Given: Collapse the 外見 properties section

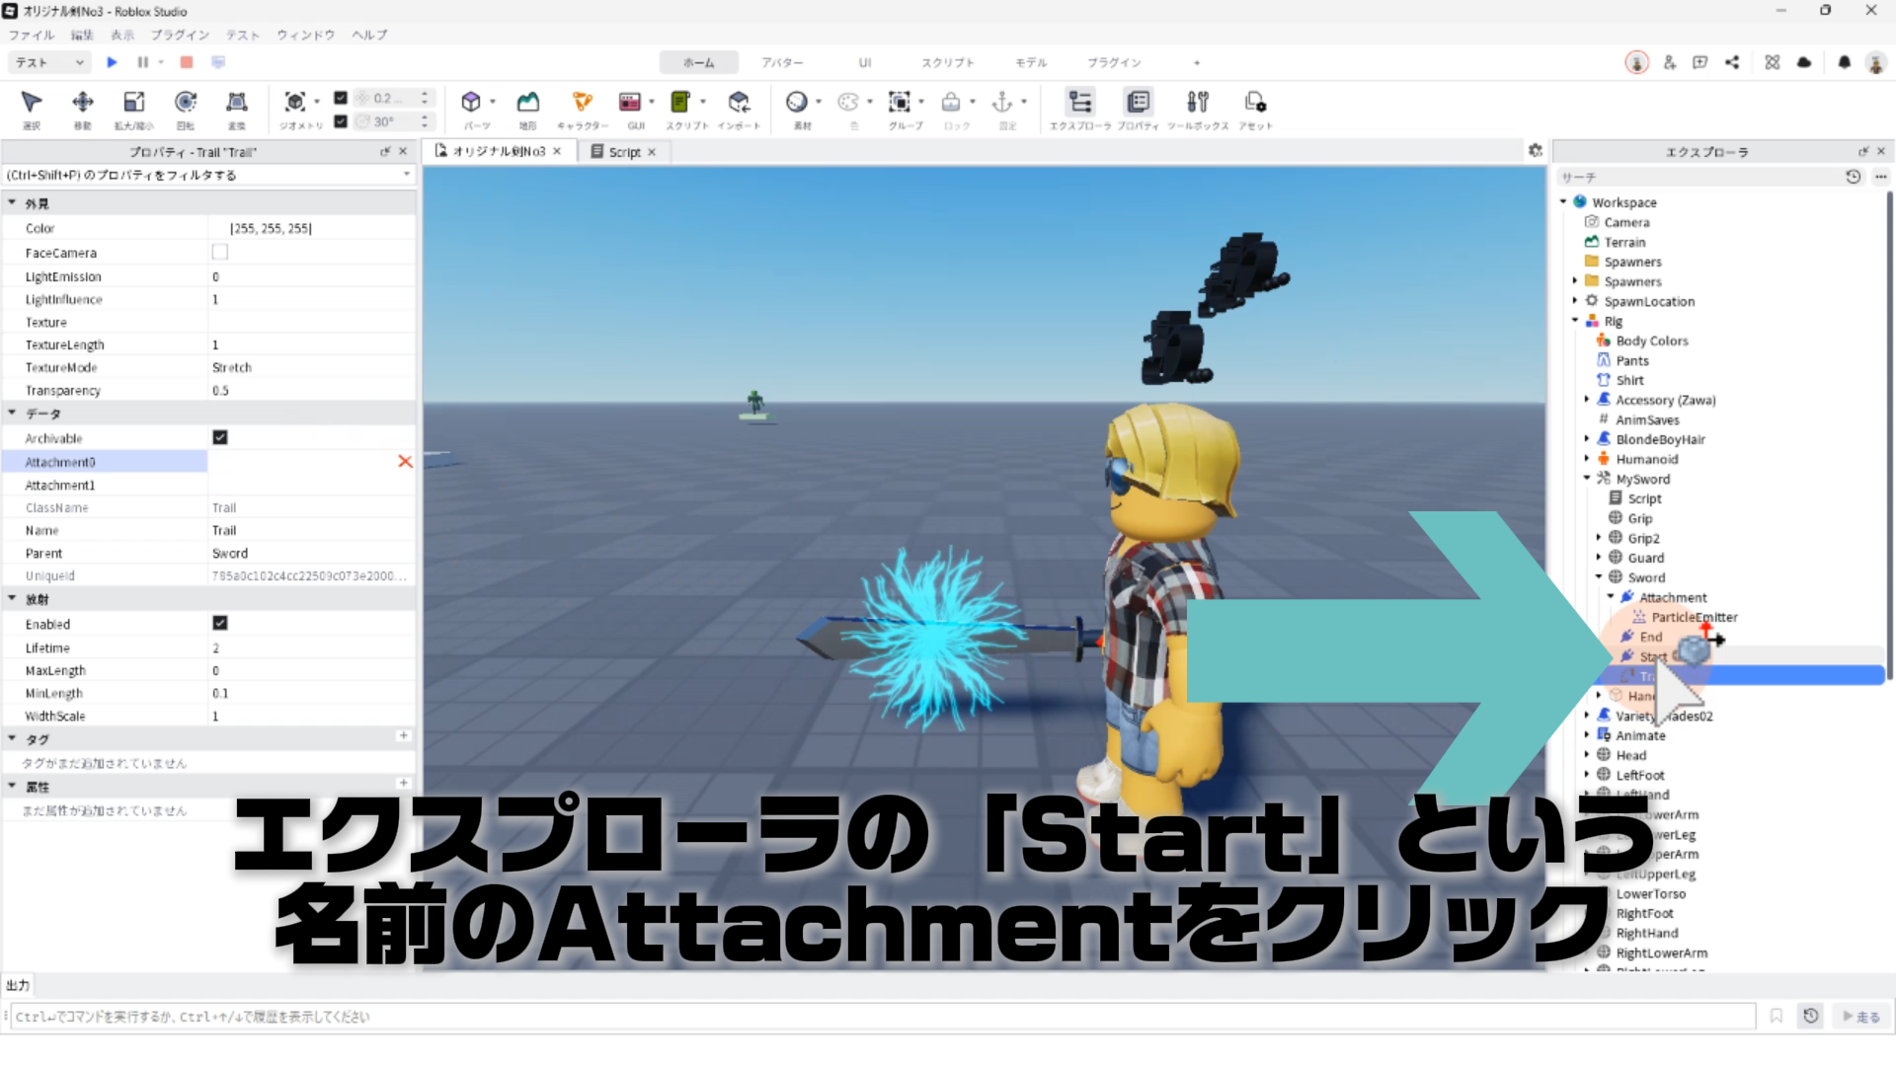Looking at the screenshot, I should coord(13,203).
